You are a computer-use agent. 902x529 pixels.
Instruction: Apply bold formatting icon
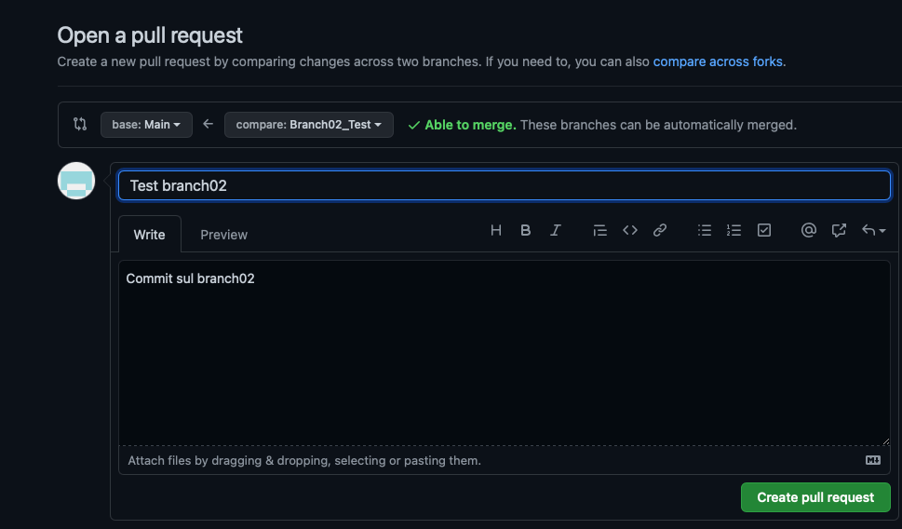(x=525, y=230)
